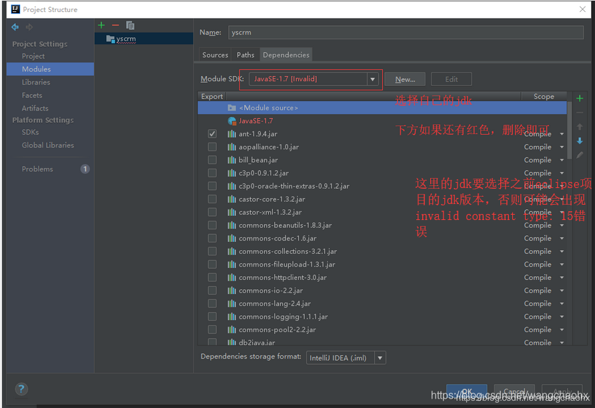
Task: Switch to the Sources tab
Action: [x=215, y=55]
